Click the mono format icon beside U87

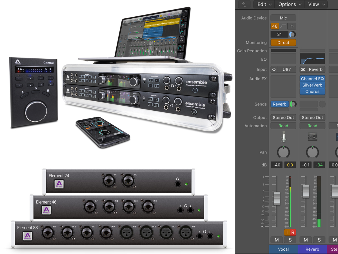tap(274, 69)
